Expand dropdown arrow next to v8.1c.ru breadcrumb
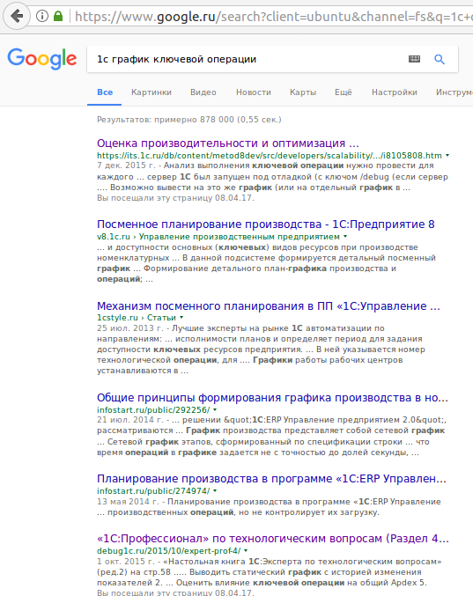 click(x=345, y=236)
